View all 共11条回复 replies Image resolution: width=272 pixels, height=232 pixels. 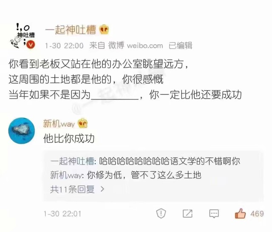click(72, 189)
